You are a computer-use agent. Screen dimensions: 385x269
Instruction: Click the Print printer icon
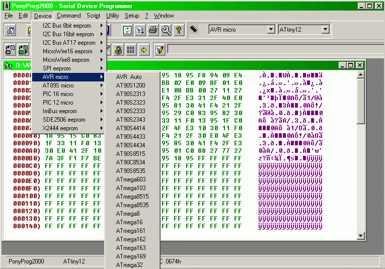[153, 30]
